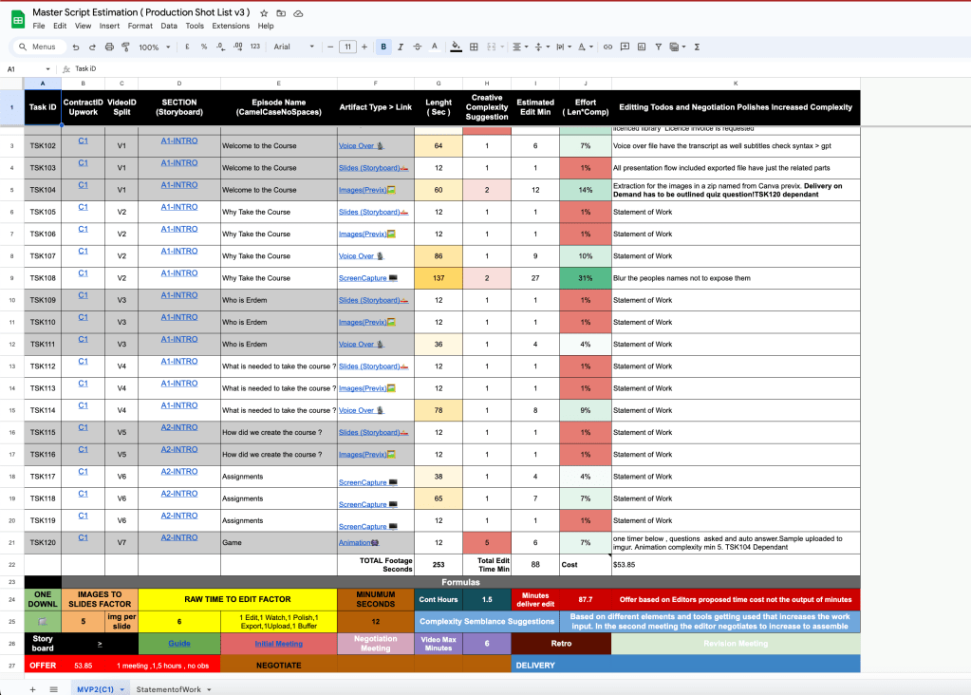Image resolution: width=971 pixels, height=695 pixels.
Task: Select the NEGOTIATE cell in row 27
Action: [x=279, y=666]
